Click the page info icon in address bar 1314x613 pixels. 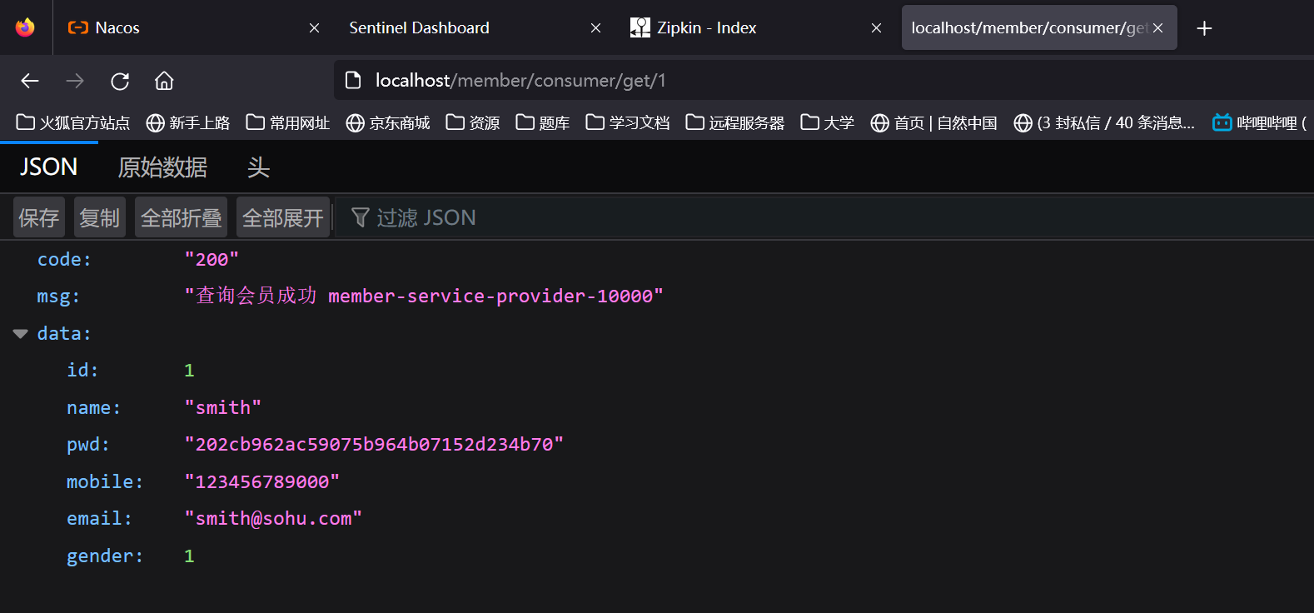(353, 80)
